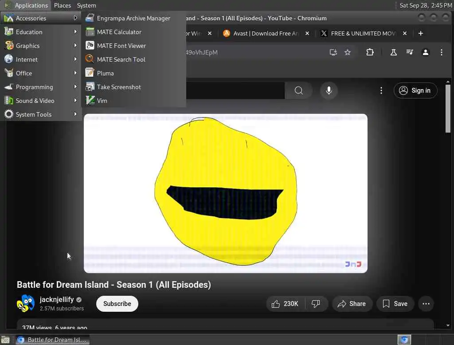Open a new Chromium tab
The height and width of the screenshot is (345, 454).
[421, 34]
